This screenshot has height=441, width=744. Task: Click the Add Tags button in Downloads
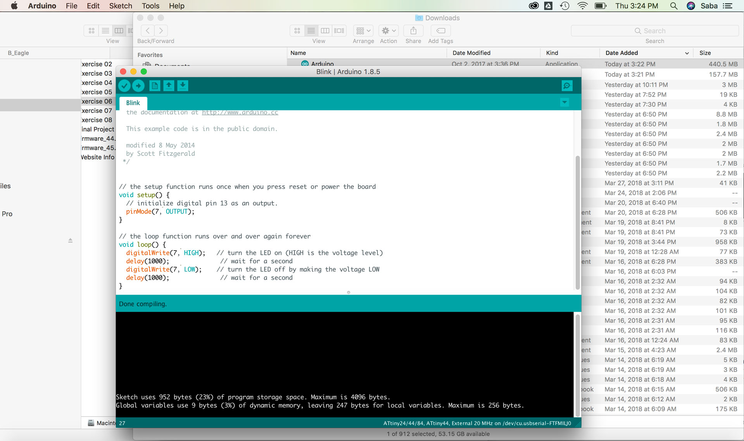point(441,31)
